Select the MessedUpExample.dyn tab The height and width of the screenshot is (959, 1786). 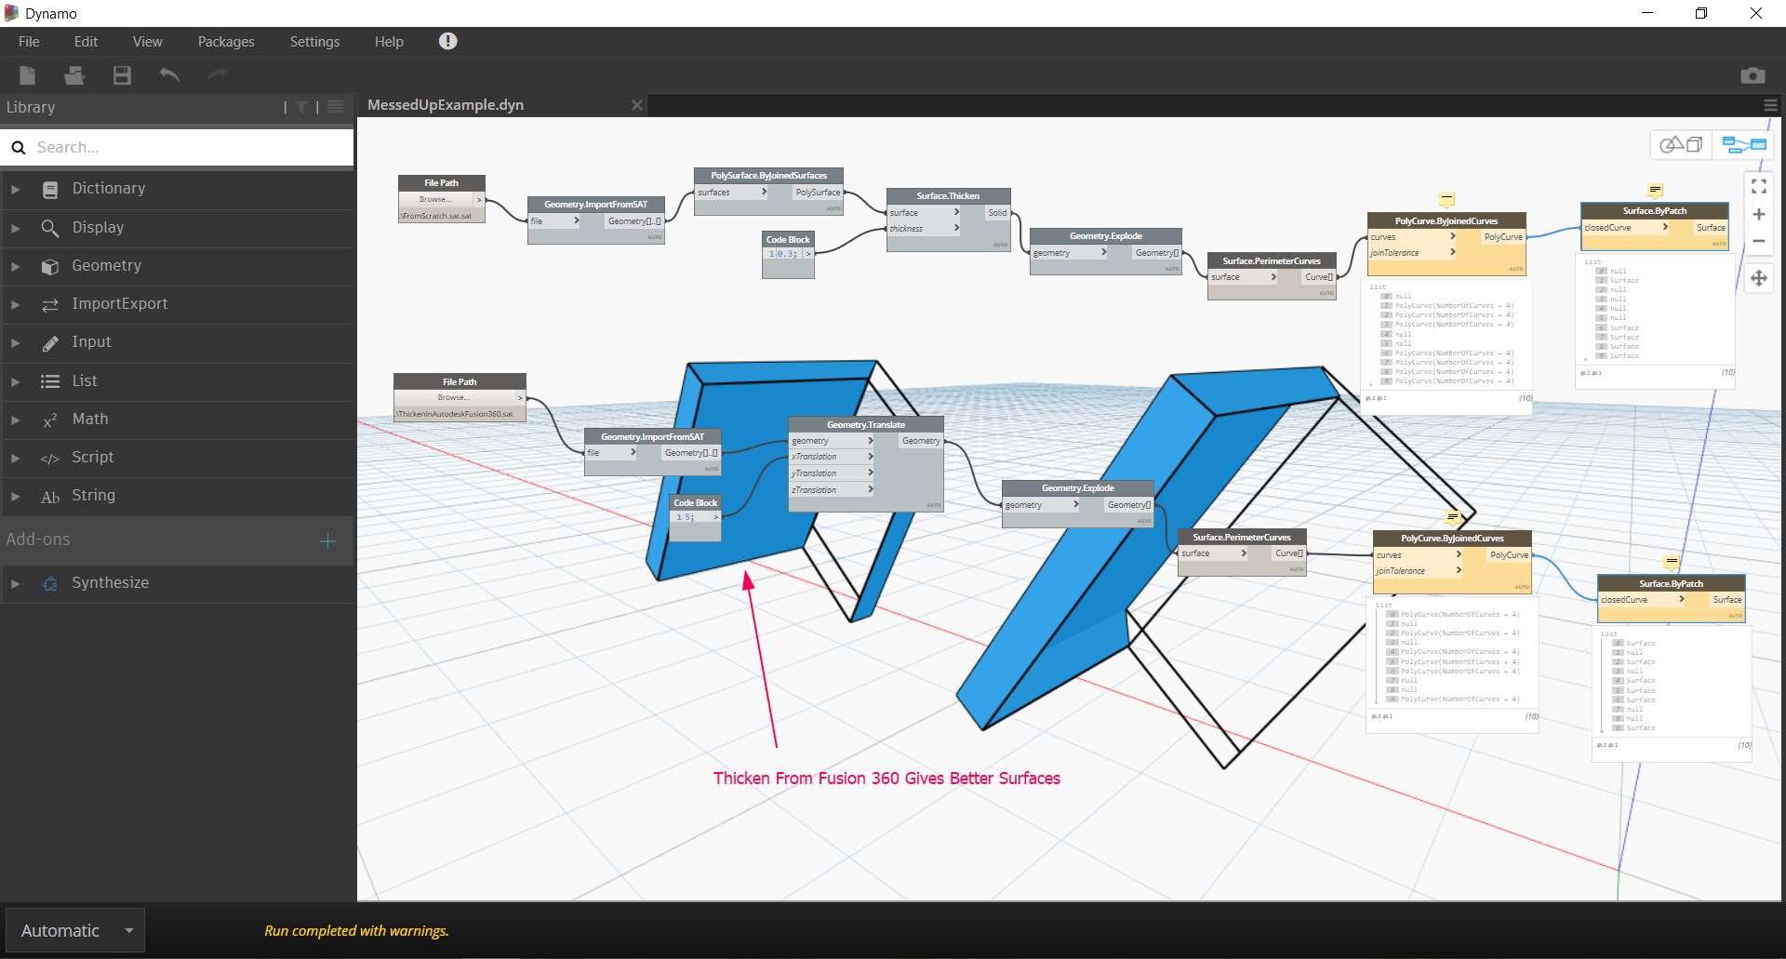coord(445,105)
